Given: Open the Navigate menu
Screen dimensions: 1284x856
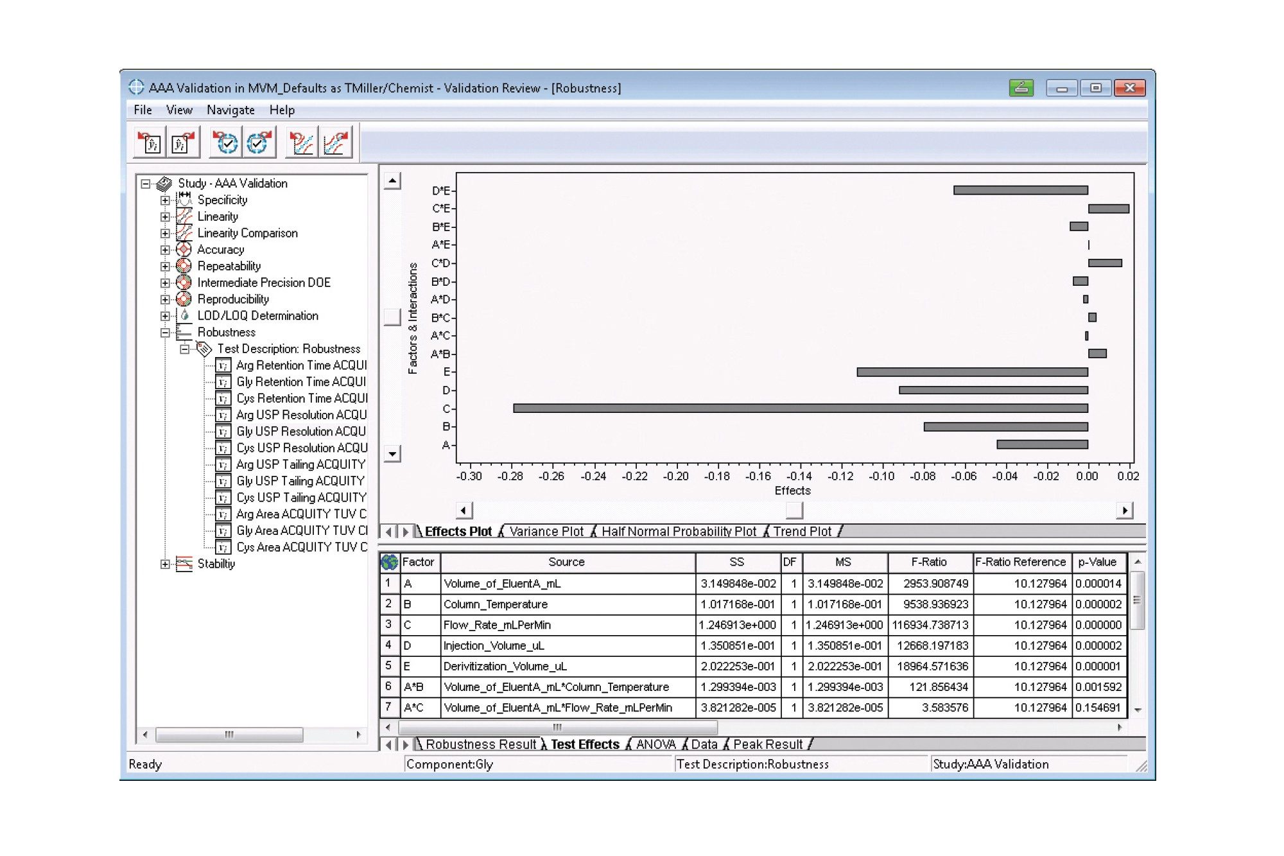Looking at the screenshot, I should 230,110.
